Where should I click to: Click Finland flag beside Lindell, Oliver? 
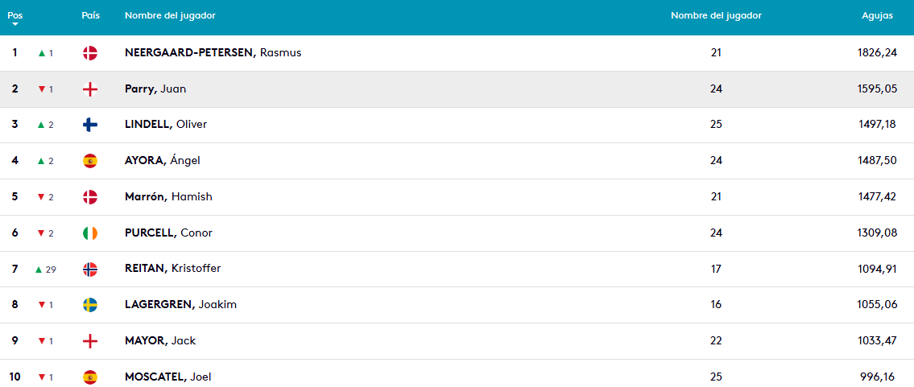point(90,125)
